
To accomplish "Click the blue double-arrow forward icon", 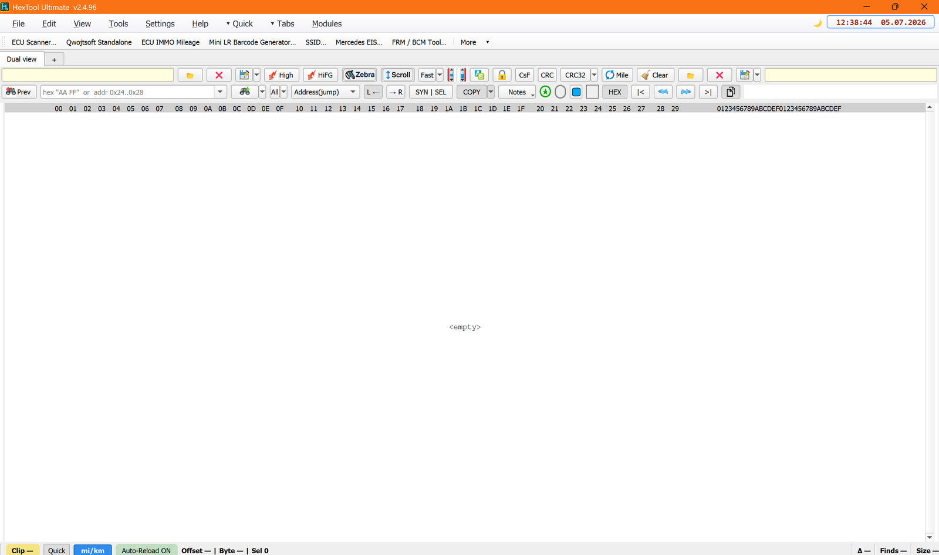I will (685, 92).
